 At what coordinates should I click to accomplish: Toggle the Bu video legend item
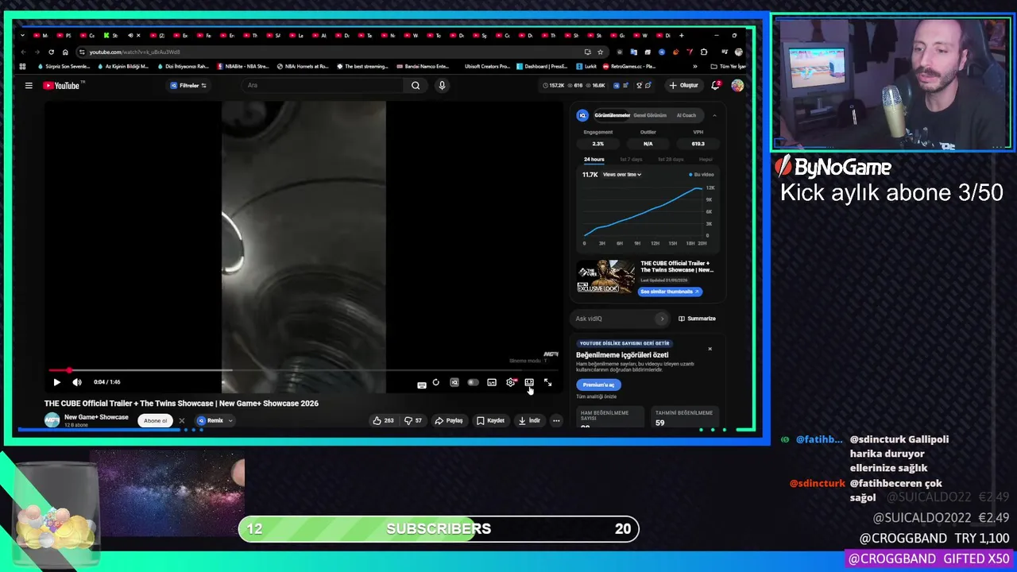tap(702, 175)
